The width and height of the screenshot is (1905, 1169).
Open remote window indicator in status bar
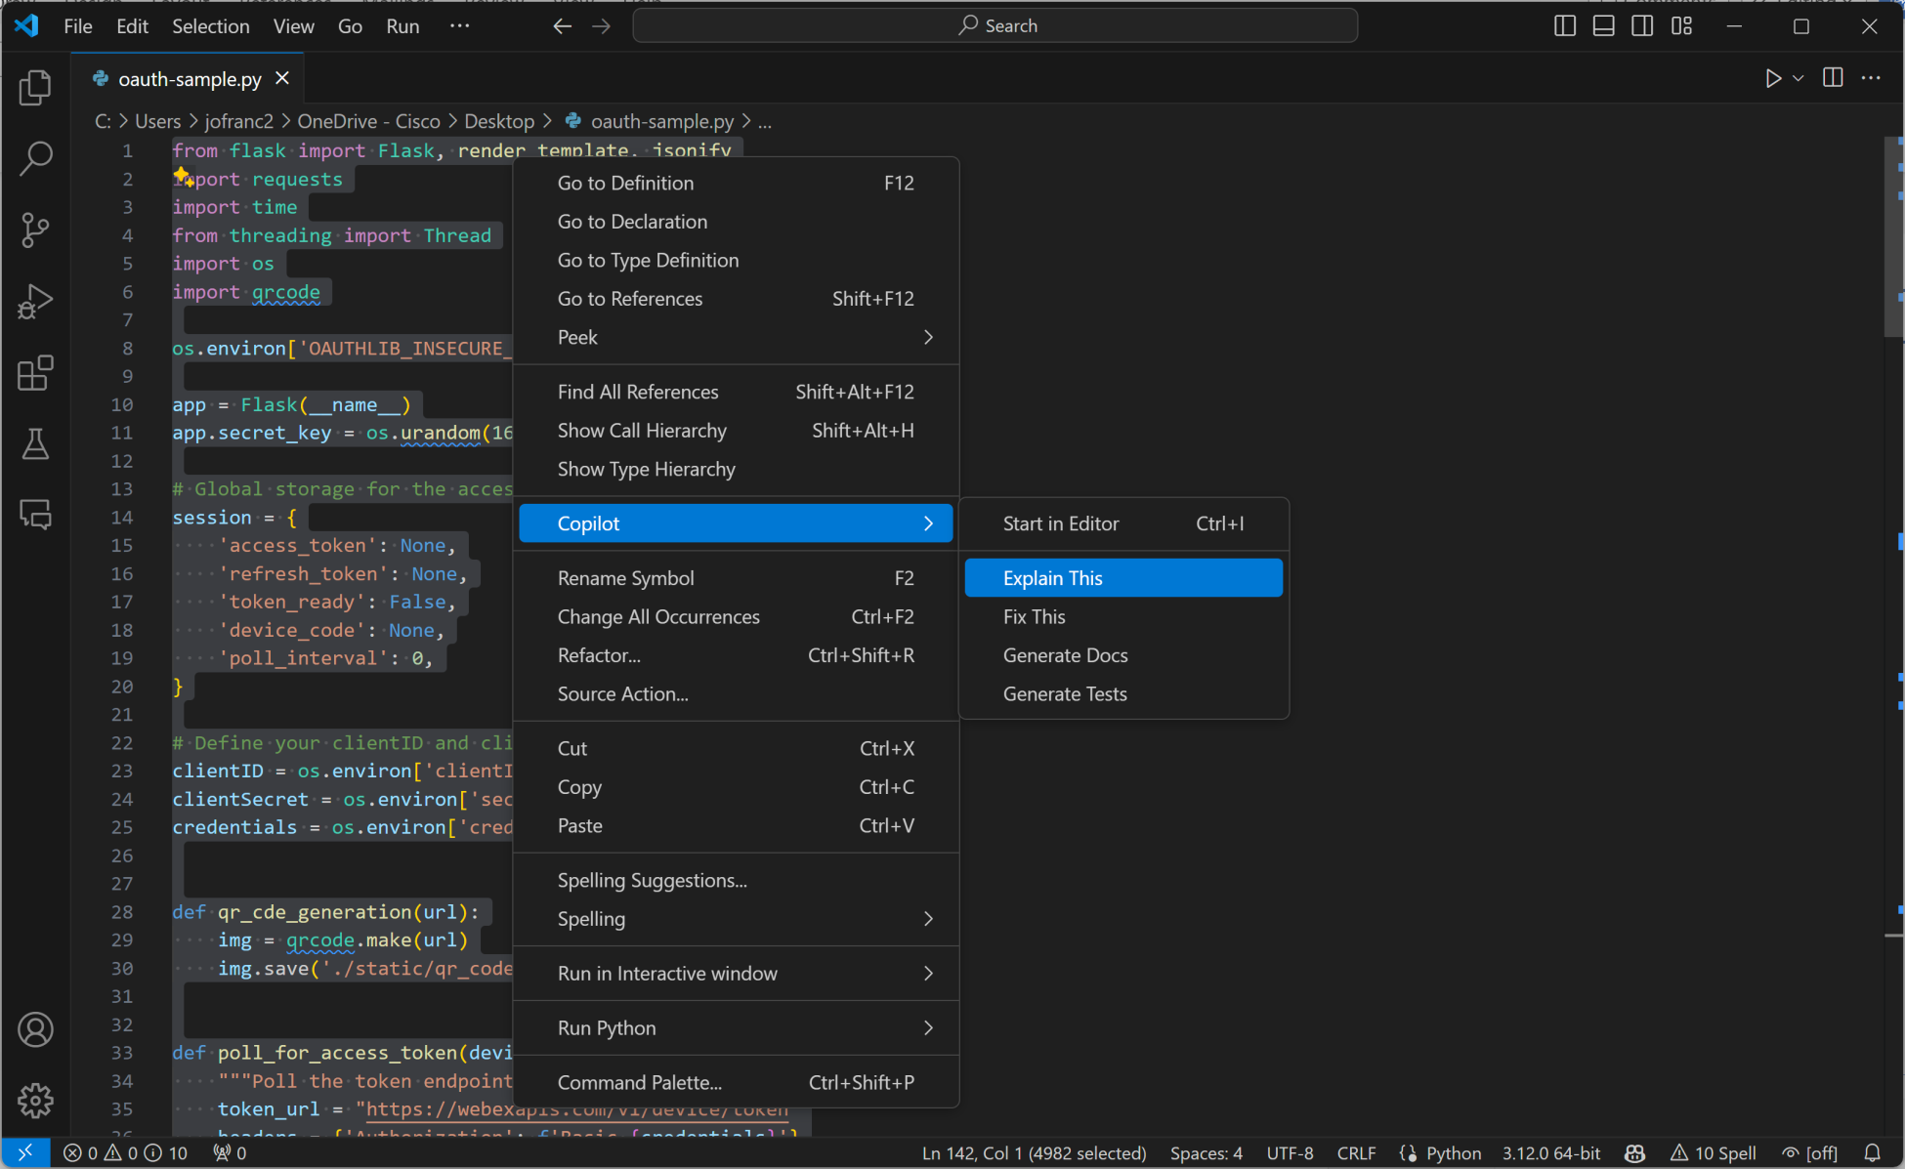(x=25, y=1152)
